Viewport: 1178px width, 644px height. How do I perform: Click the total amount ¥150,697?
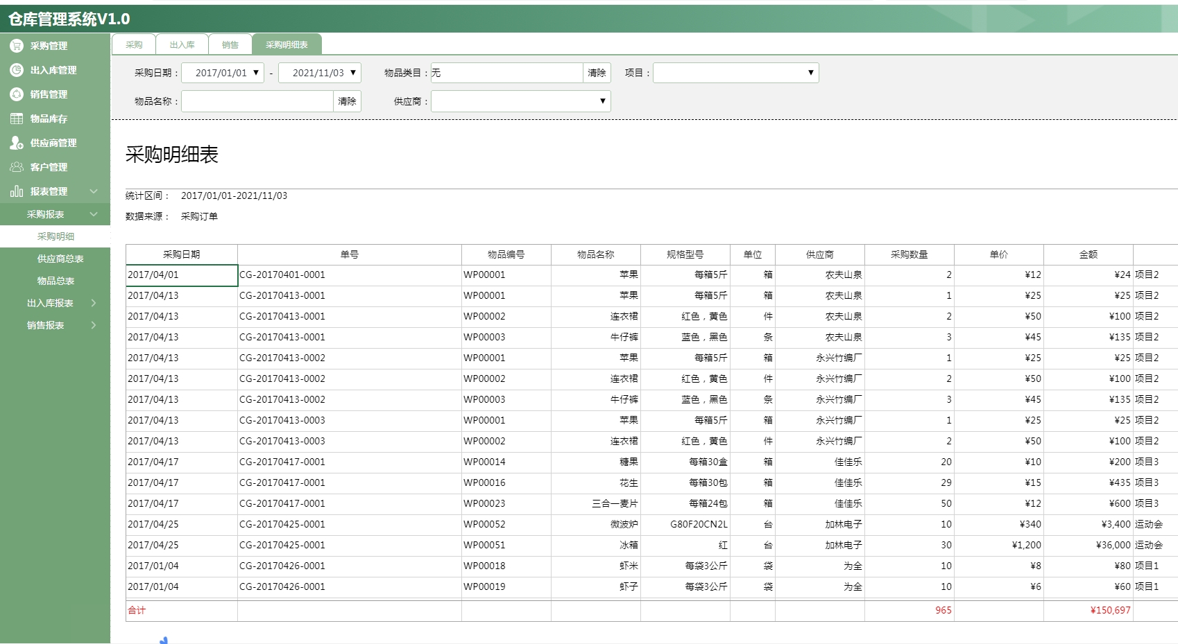pyautogui.click(x=1110, y=611)
